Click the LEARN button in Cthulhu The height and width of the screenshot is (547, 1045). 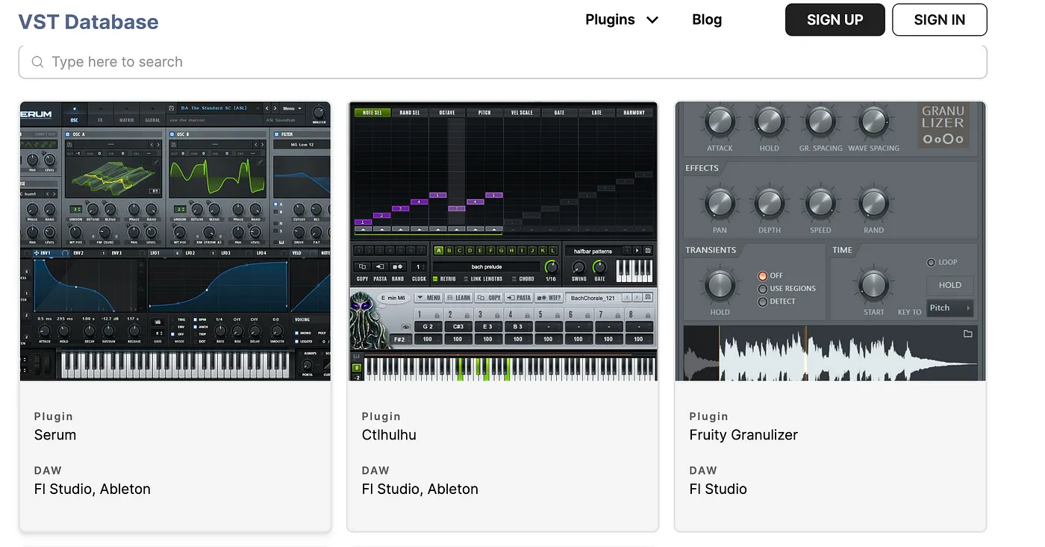(458, 298)
